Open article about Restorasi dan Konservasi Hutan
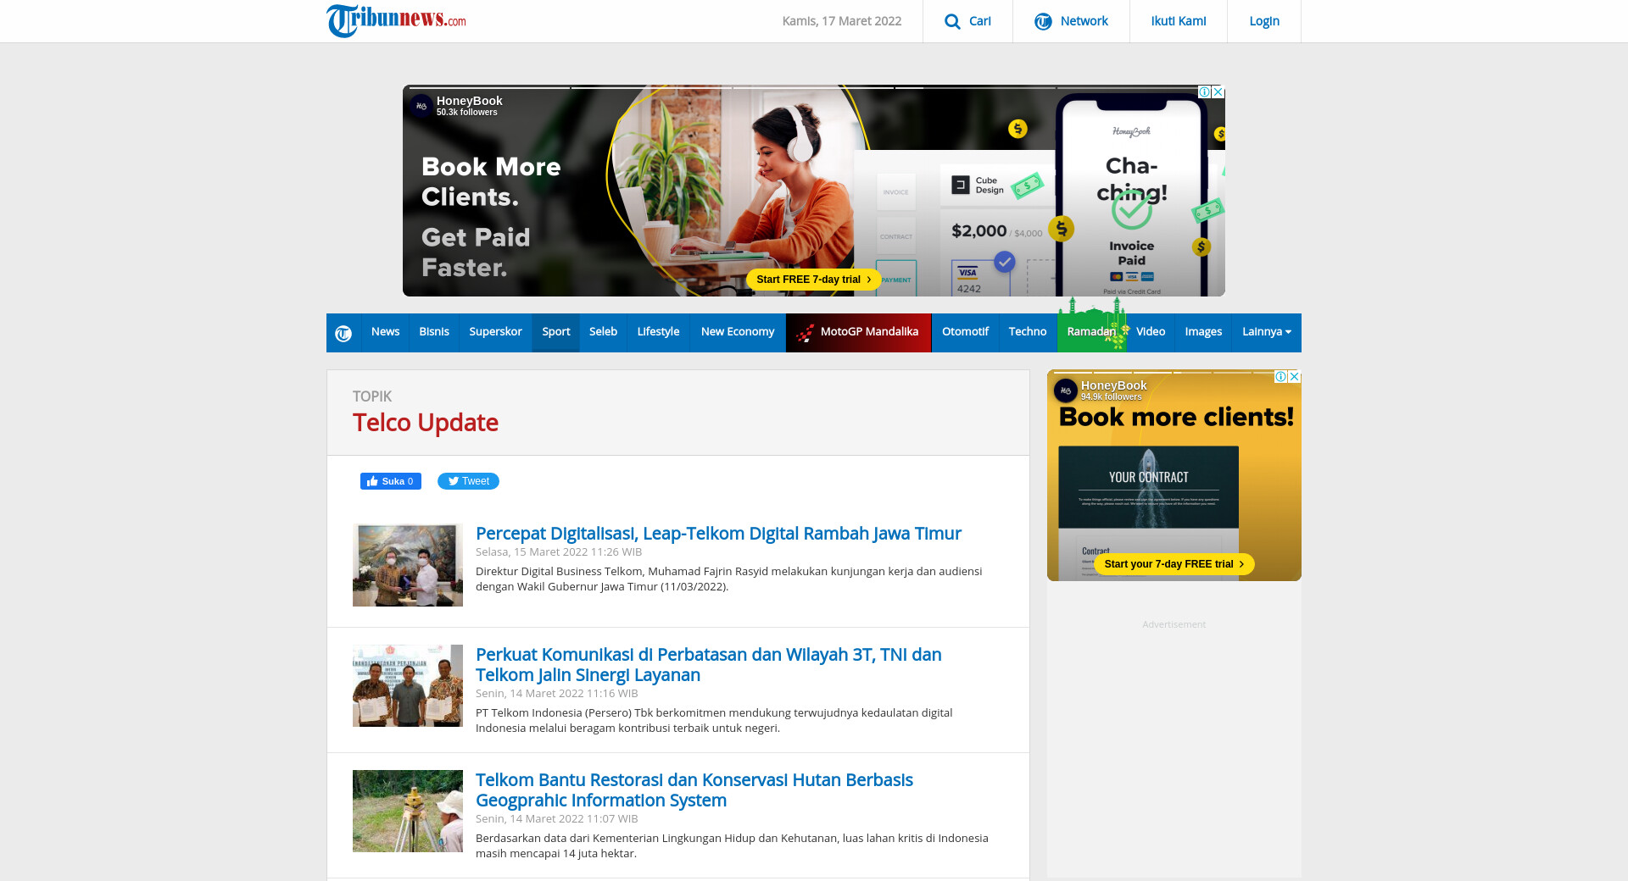Screen dimensions: 1628x881 pyautogui.click(x=694, y=790)
